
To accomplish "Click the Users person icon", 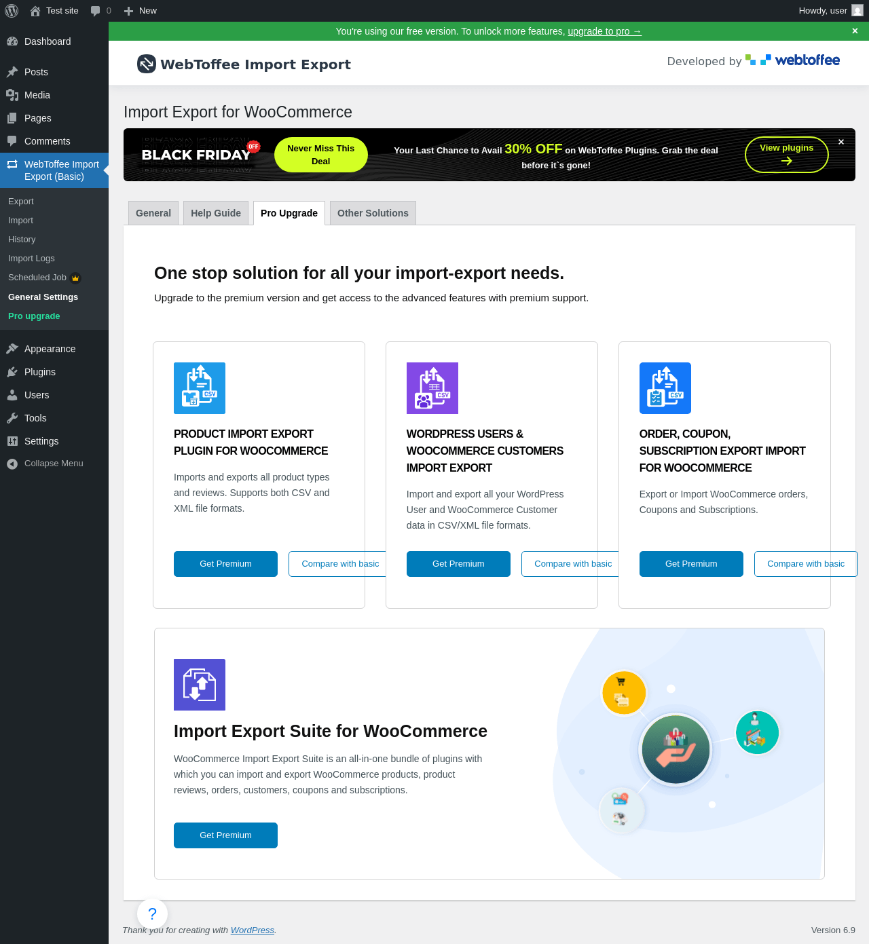I will click(12, 395).
